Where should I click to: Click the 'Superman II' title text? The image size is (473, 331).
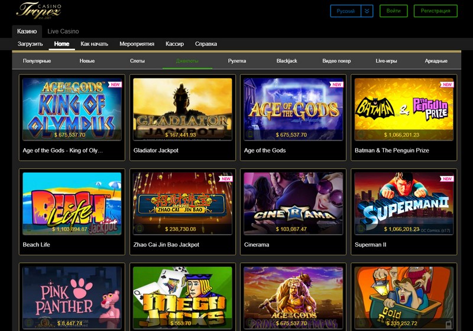[x=371, y=245]
